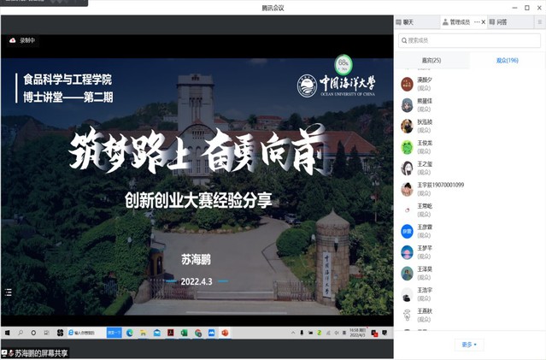Click the cloud recording indicator icon

[x=13, y=39]
